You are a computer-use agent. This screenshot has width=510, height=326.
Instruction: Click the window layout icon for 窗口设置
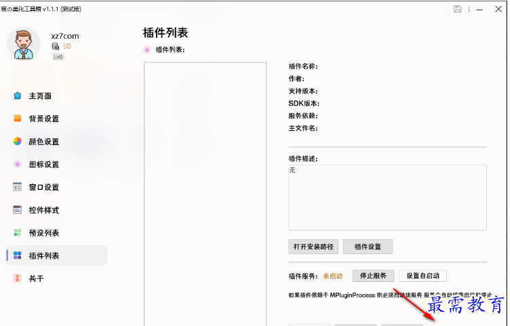pyautogui.click(x=17, y=187)
